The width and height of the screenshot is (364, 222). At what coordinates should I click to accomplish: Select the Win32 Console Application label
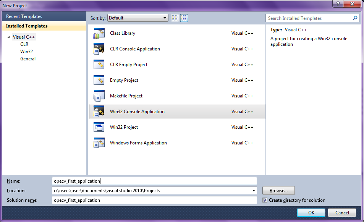tap(137, 112)
